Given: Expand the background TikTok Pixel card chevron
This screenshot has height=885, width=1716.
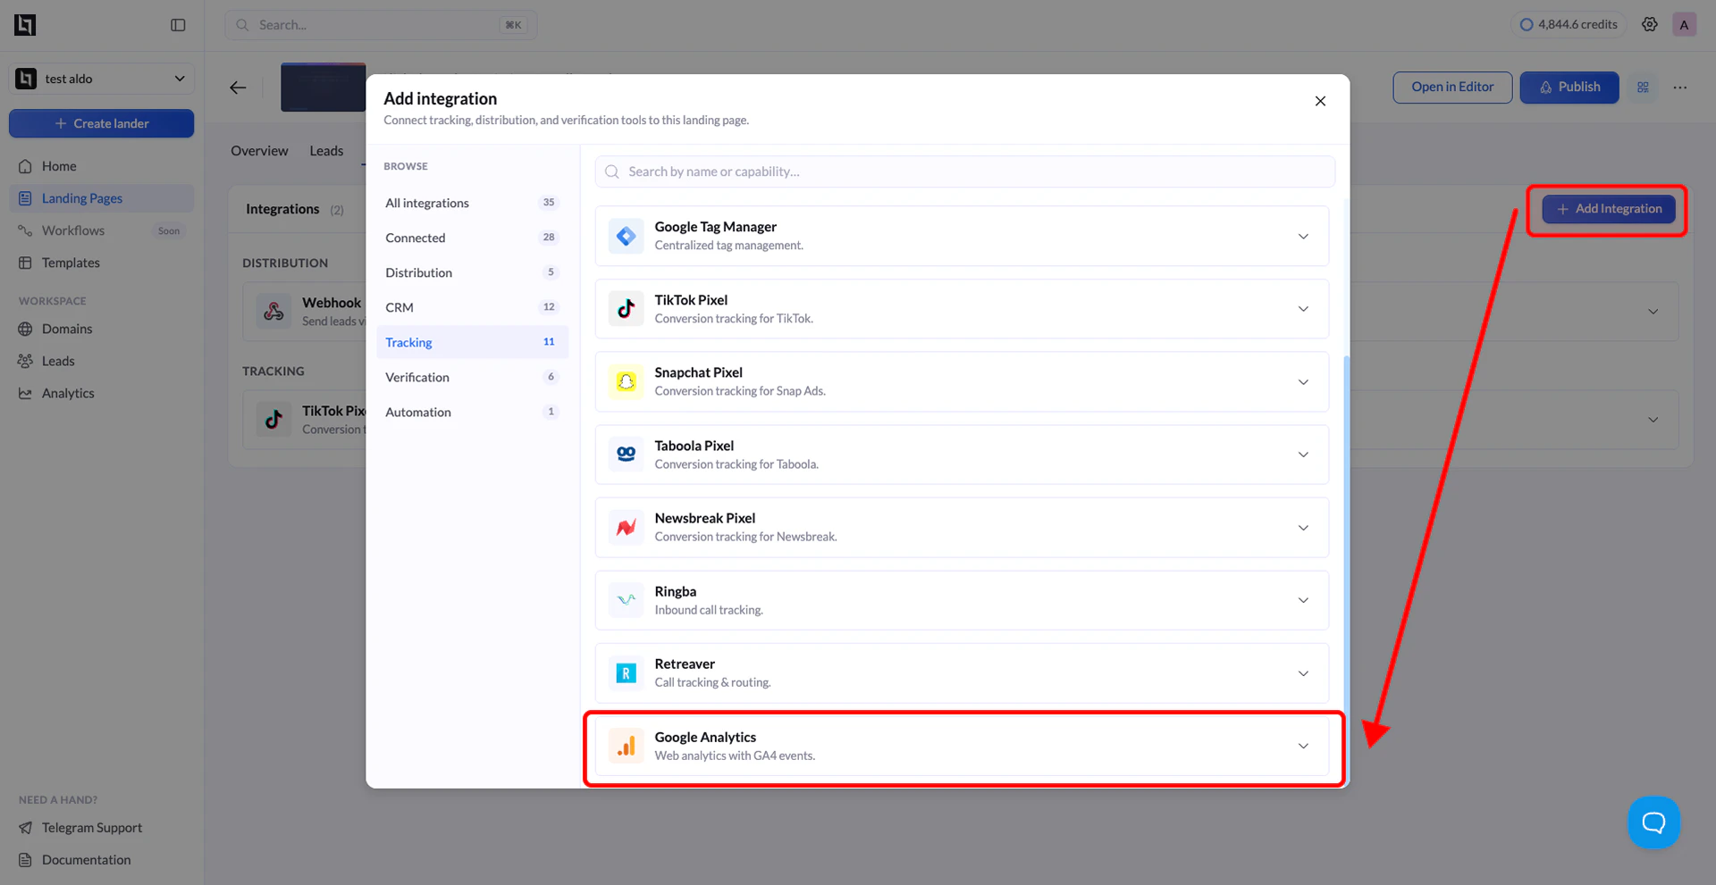Looking at the screenshot, I should pyautogui.click(x=1653, y=420).
